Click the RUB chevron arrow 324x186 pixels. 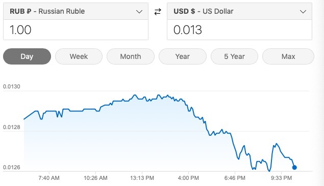coord(139,12)
